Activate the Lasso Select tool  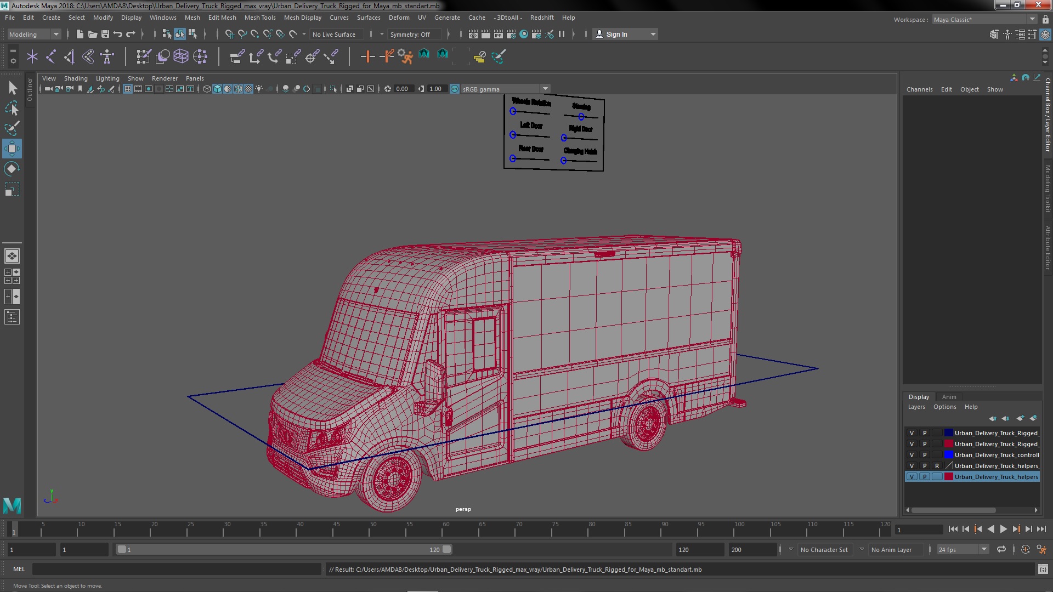[x=12, y=108]
